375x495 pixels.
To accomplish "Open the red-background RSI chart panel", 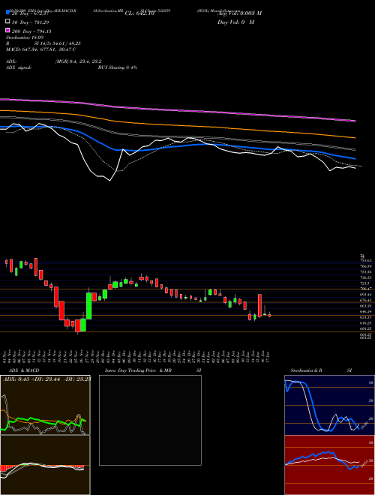I will [329, 465].
